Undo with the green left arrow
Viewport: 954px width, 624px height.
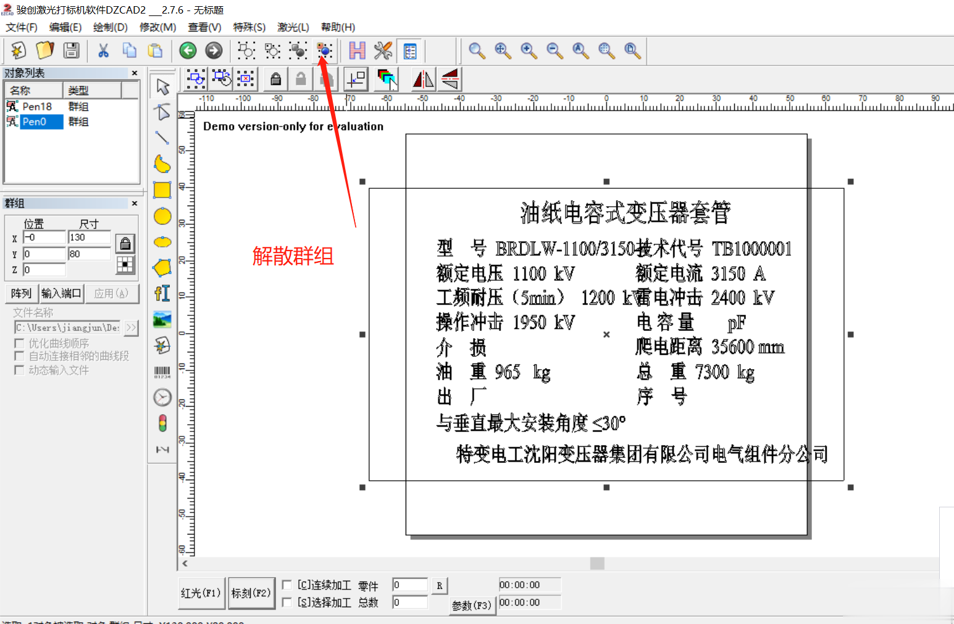[x=188, y=51]
